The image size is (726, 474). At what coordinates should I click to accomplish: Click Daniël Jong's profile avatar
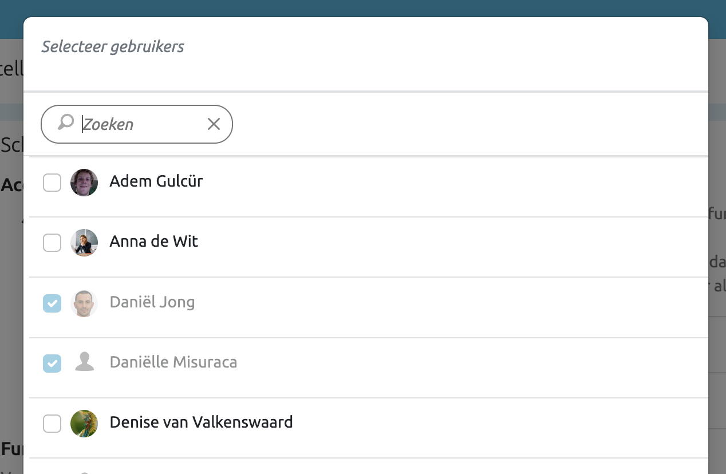coord(84,303)
